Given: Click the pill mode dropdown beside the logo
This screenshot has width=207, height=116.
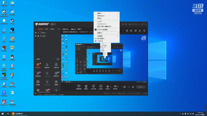Looking at the screenshot, I should pos(53,24).
